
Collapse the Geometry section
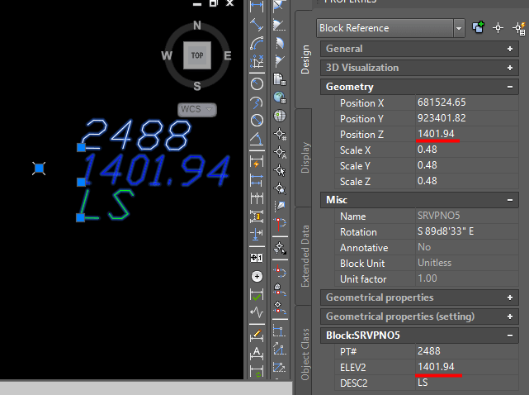point(510,87)
